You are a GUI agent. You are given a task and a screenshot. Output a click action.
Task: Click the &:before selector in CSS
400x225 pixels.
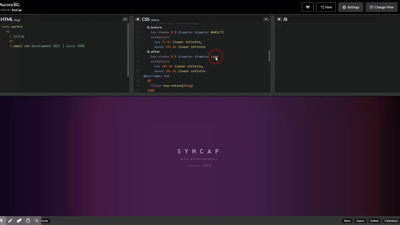click(x=154, y=27)
